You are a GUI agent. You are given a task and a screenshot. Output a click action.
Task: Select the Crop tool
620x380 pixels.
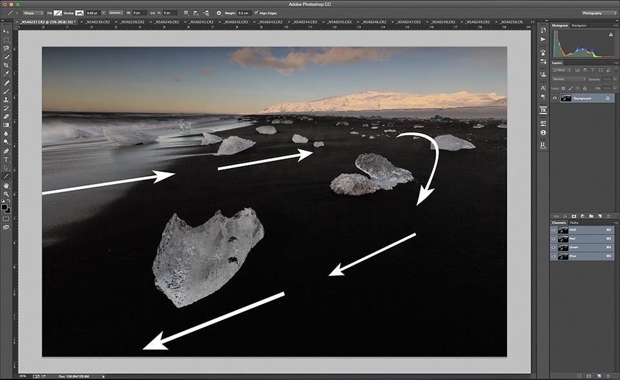pos(5,63)
